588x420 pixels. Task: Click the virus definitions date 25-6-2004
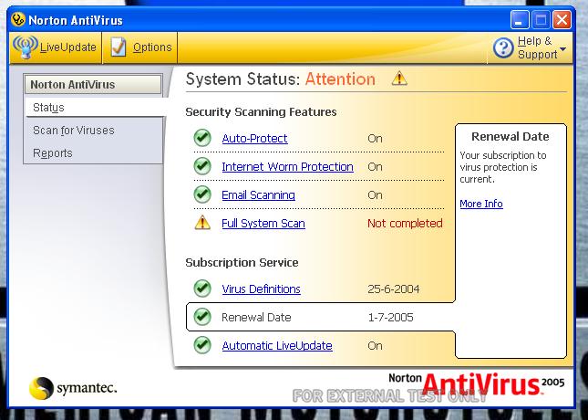(x=394, y=289)
